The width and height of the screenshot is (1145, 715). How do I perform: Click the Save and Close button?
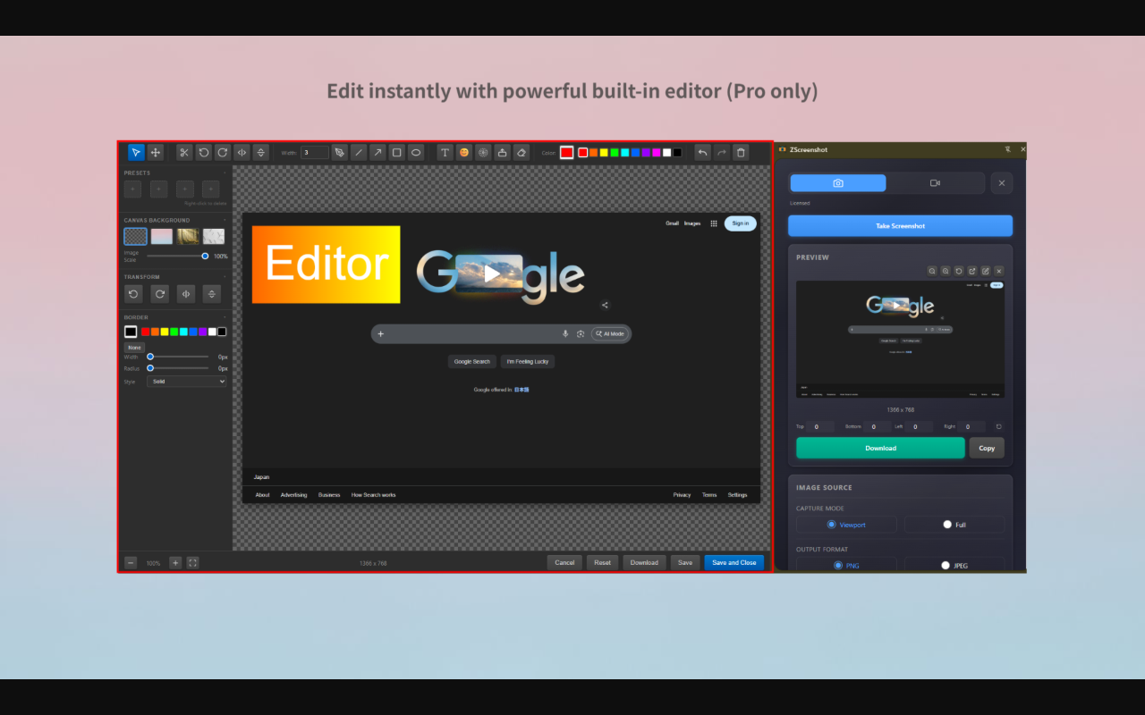[734, 562]
